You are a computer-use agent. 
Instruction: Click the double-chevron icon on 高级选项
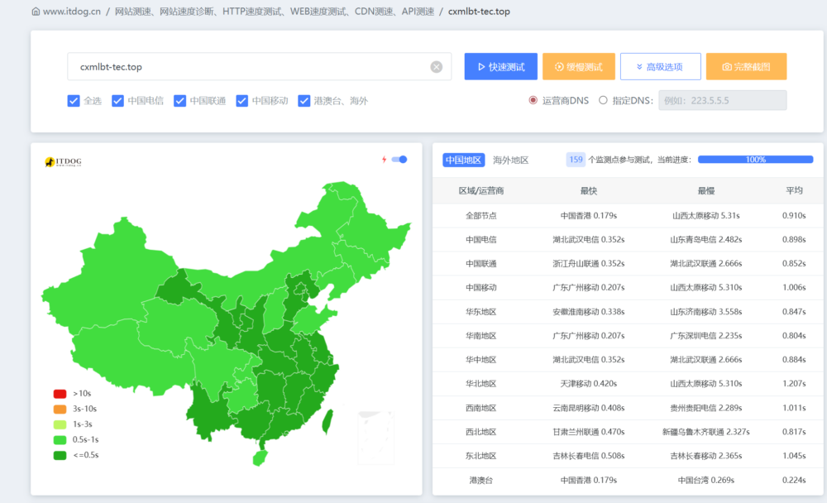point(640,67)
